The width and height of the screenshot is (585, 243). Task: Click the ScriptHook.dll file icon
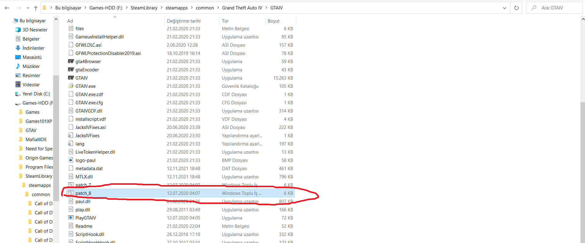[71, 234]
